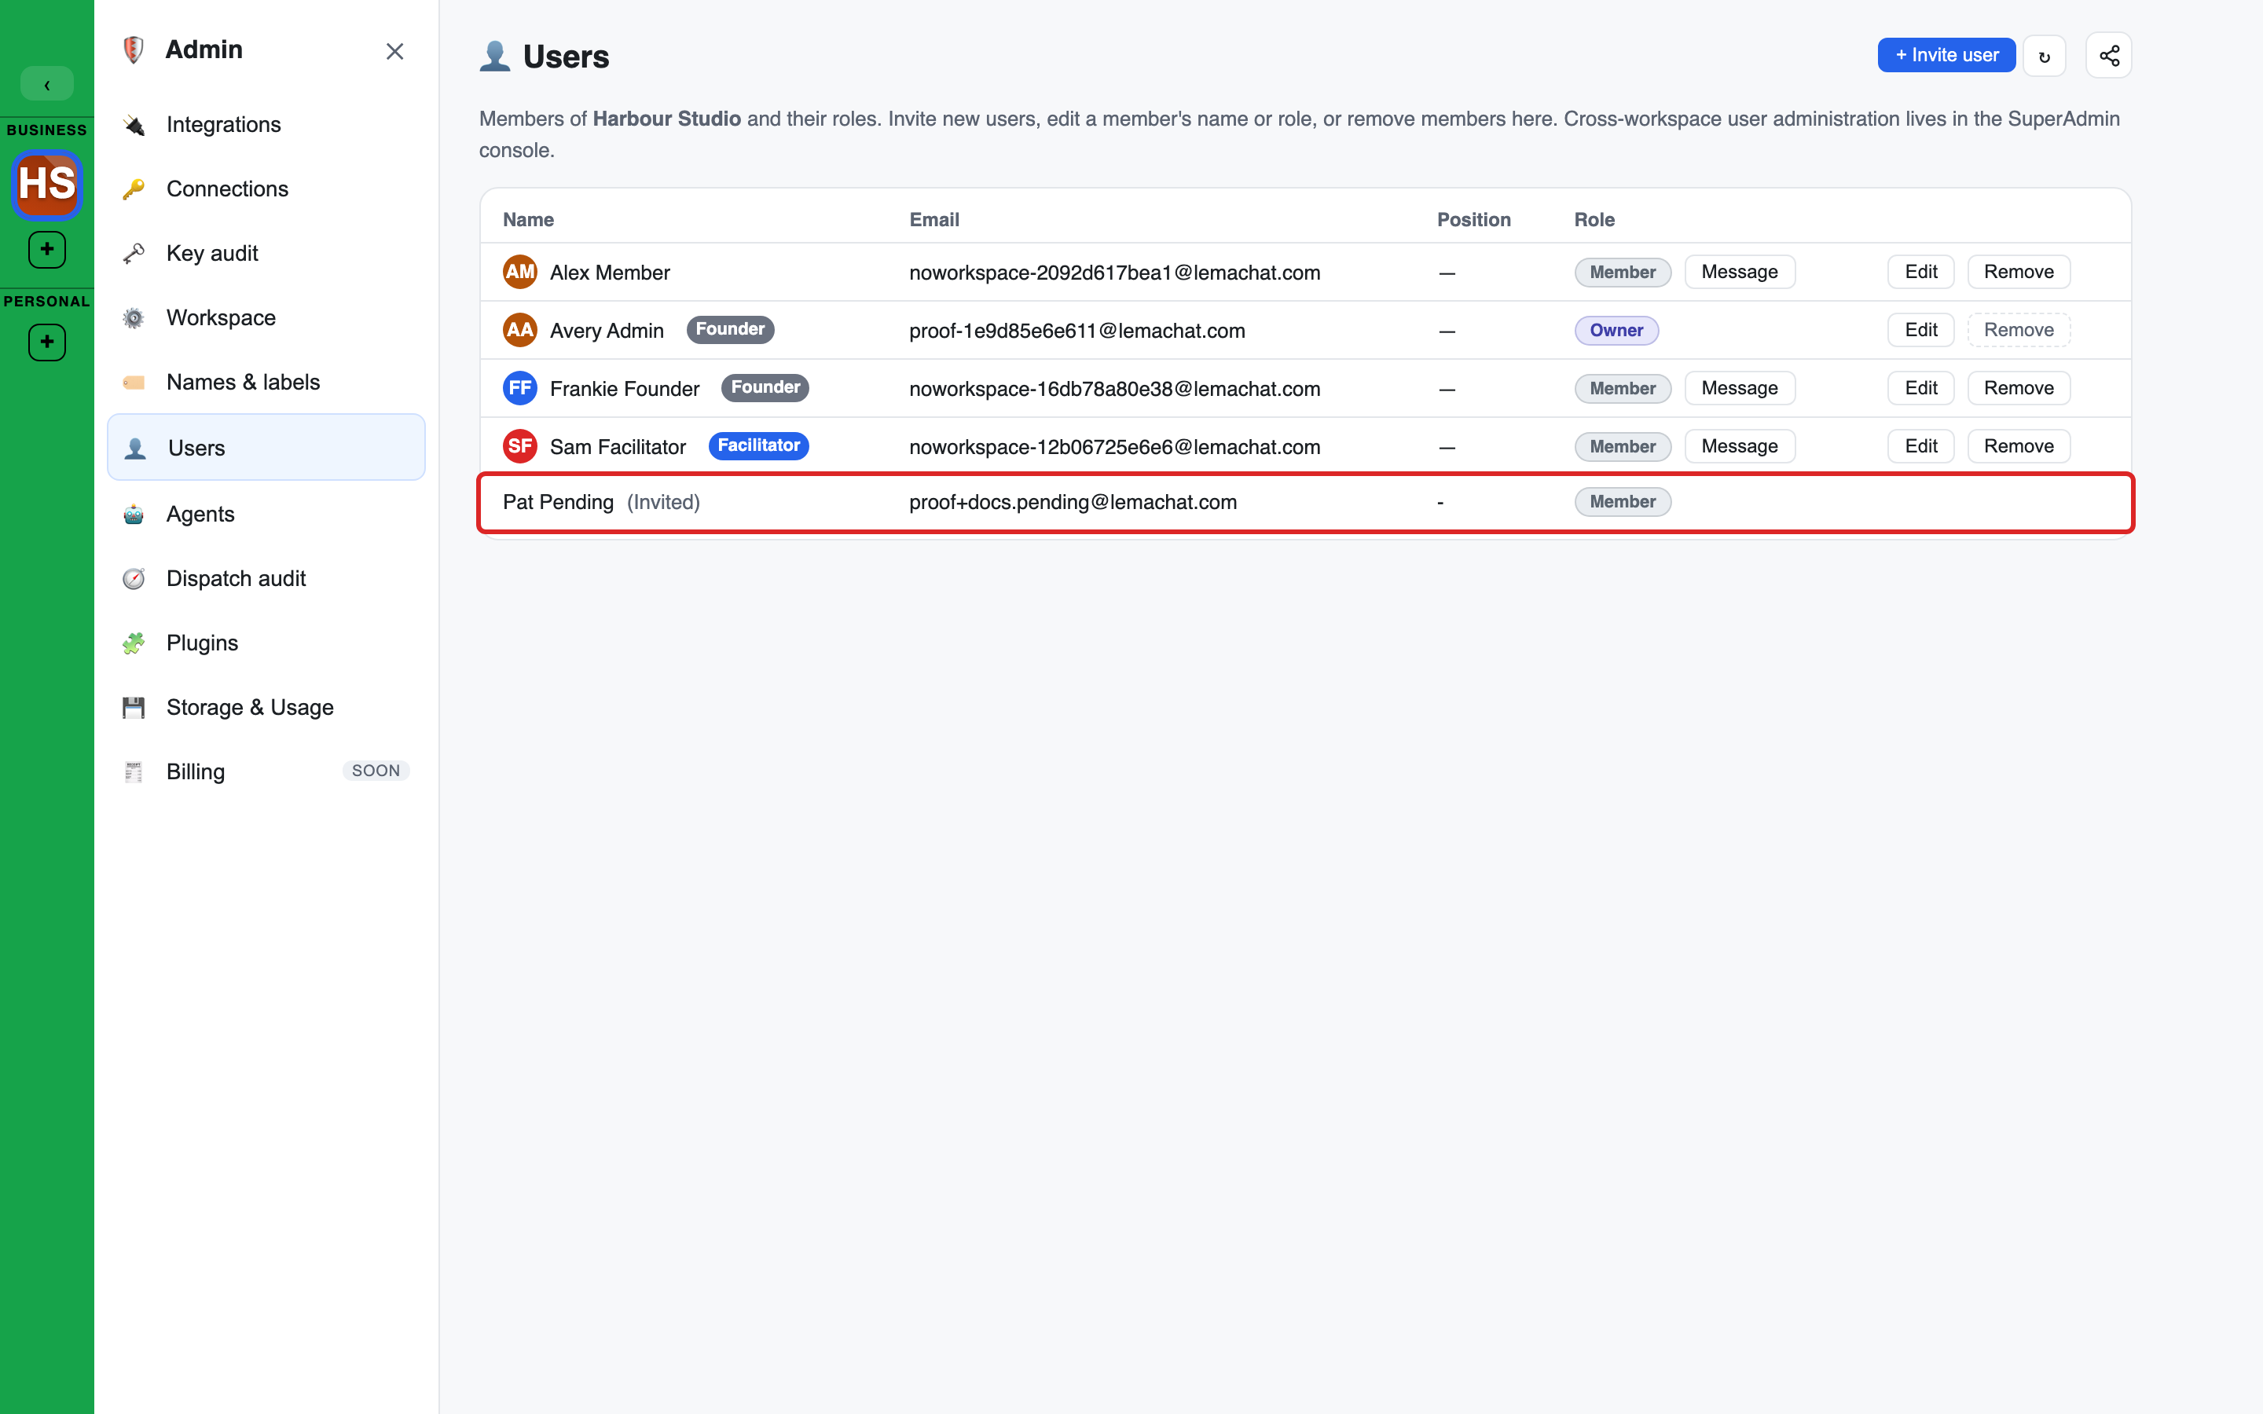
Task: Message Sam Facilitator
Action: (x=1740, y=446)
